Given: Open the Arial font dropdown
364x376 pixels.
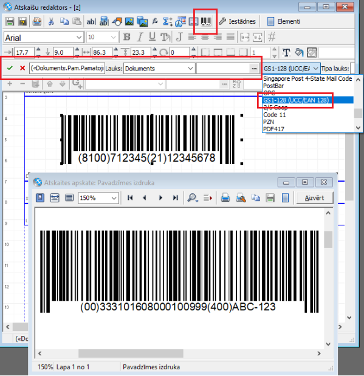Looking at the screenshot, I should click(44, 38).
